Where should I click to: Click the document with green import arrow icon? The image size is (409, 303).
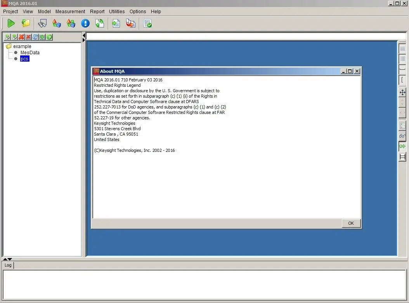click(x=116, y=24)
